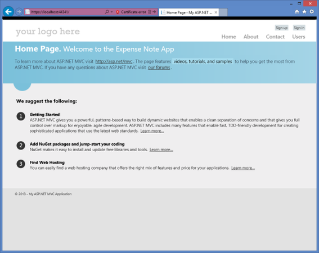Open the Tools gear icon menu
The width and height of the screenshot is (319, 253).
(x=312, y=12)
